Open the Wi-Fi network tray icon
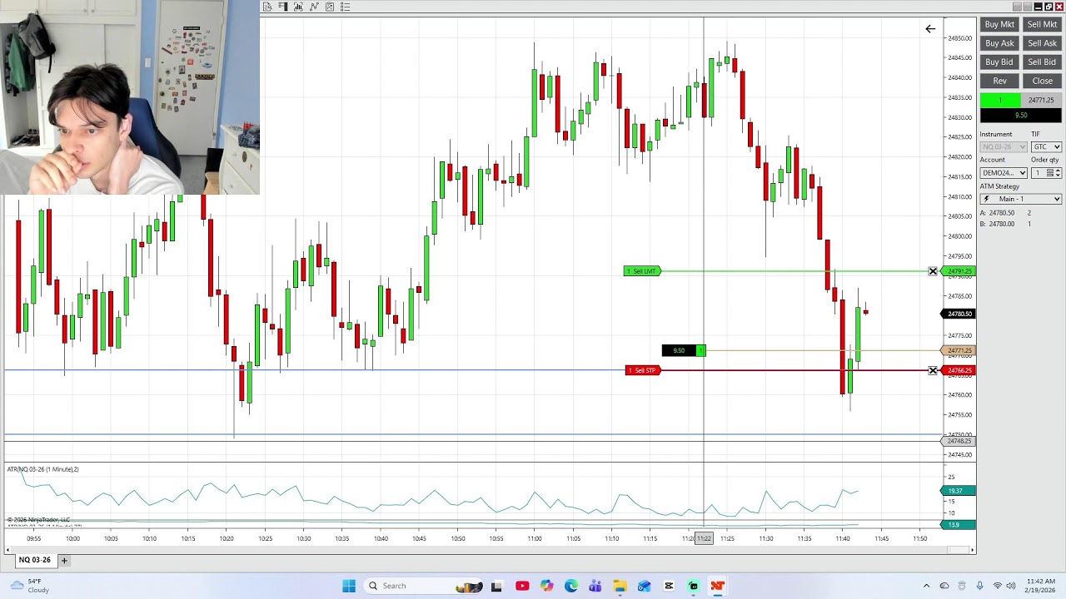Screen dimensions: 1066x599 pyautogui.click(x=998, y=586)
